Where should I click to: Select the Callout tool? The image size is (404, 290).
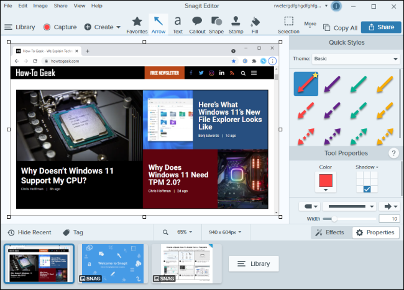point(197,25)
